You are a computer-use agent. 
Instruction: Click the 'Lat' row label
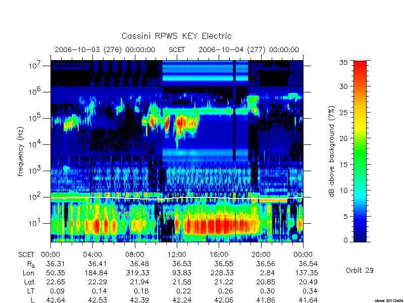coord(29,282)
